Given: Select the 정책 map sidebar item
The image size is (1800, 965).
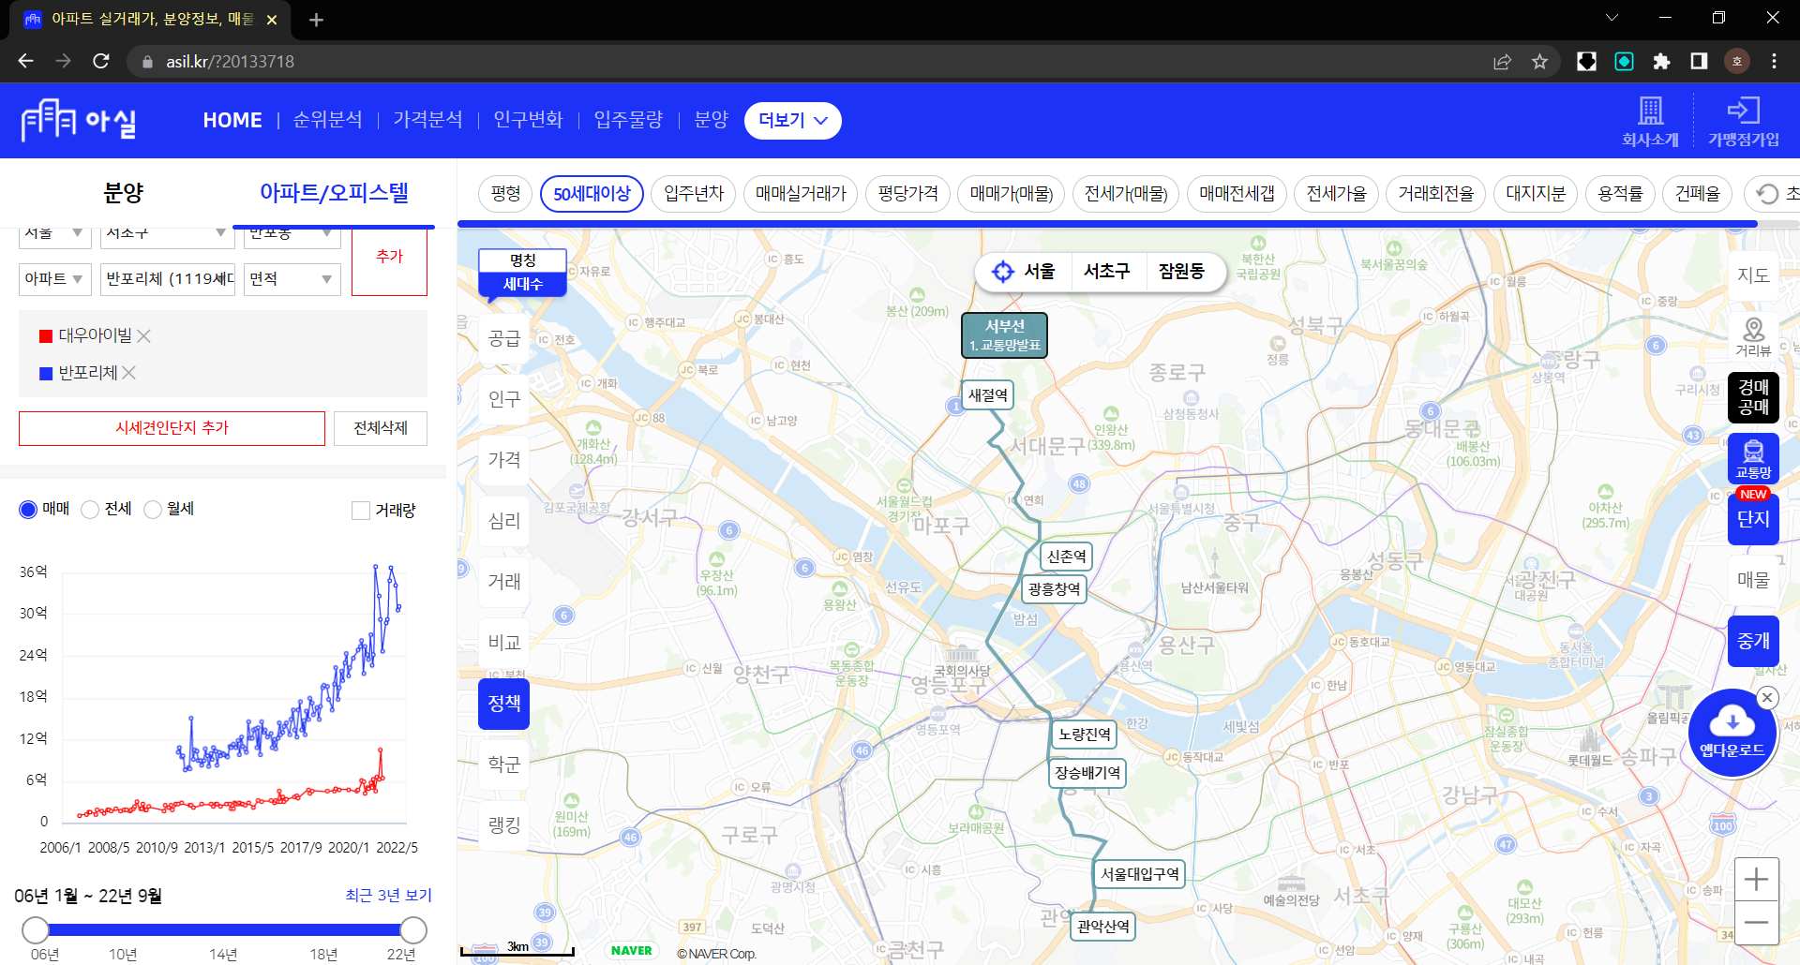Looking at the screenshot, I should pyautogui.click(x=504, y=704).
